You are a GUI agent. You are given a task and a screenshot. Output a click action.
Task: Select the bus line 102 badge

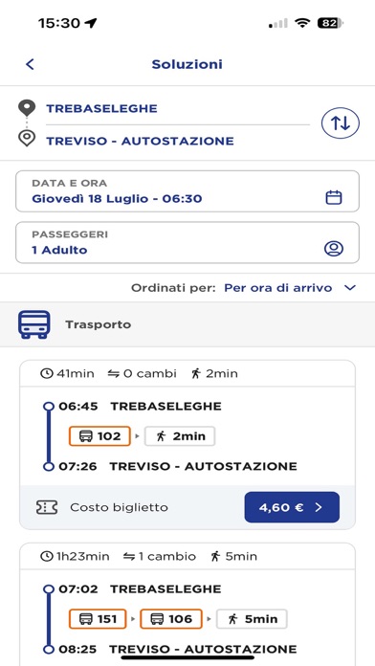click(99, 436)
